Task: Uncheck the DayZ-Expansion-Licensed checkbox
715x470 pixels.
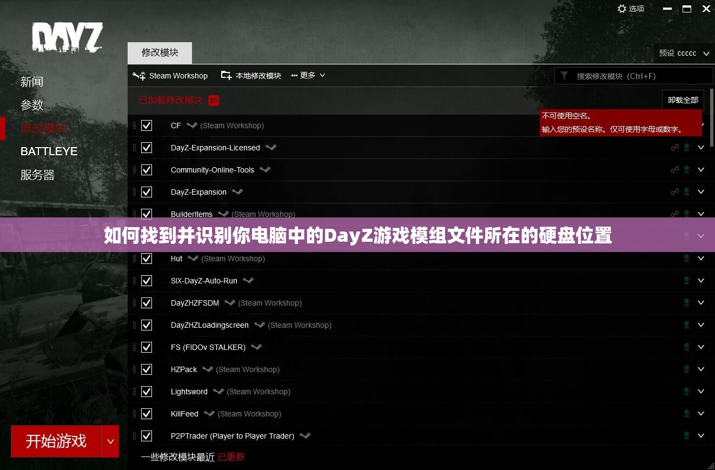Action: click(147, 148)
